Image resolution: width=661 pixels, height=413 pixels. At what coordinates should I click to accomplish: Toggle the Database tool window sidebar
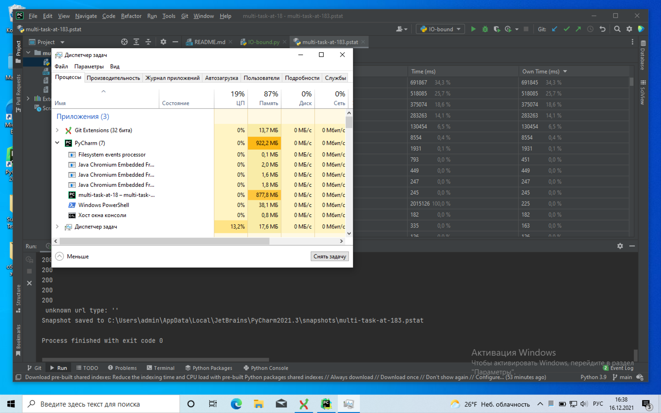643,55
